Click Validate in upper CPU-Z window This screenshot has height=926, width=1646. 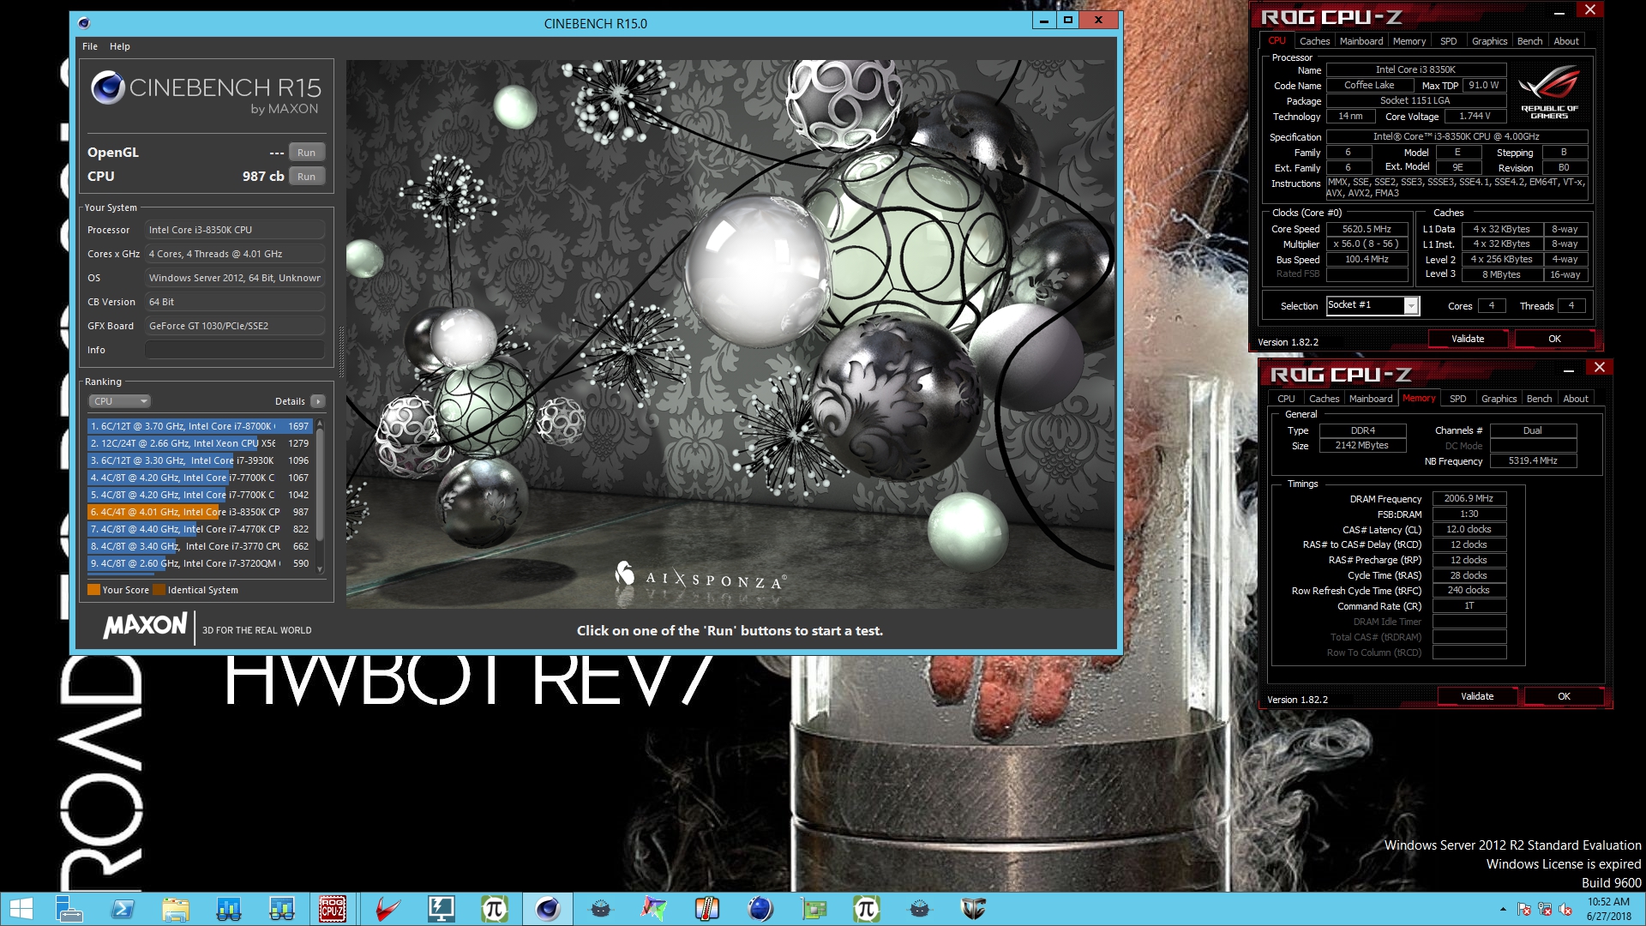pos(1468,339)
